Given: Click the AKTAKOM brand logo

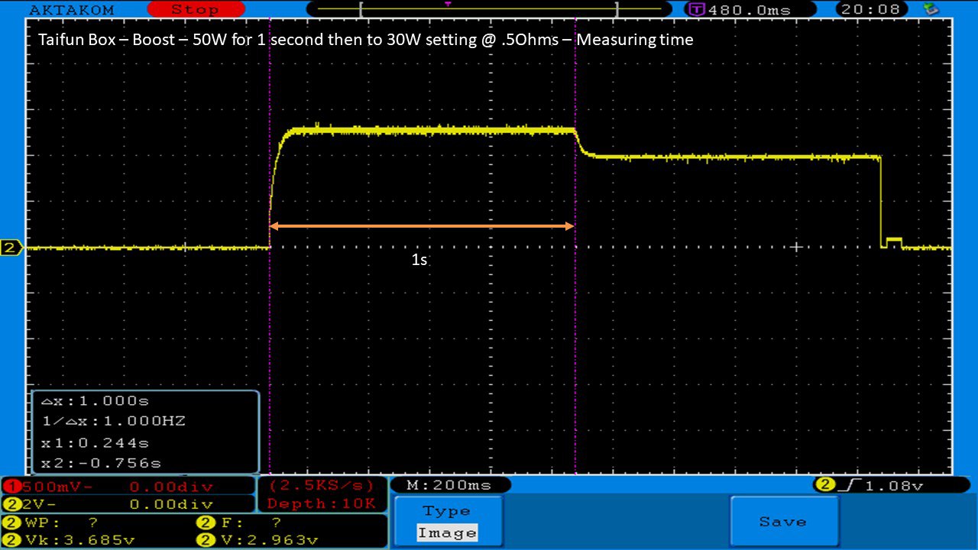Looking at the screenshot, I should 71,10.
